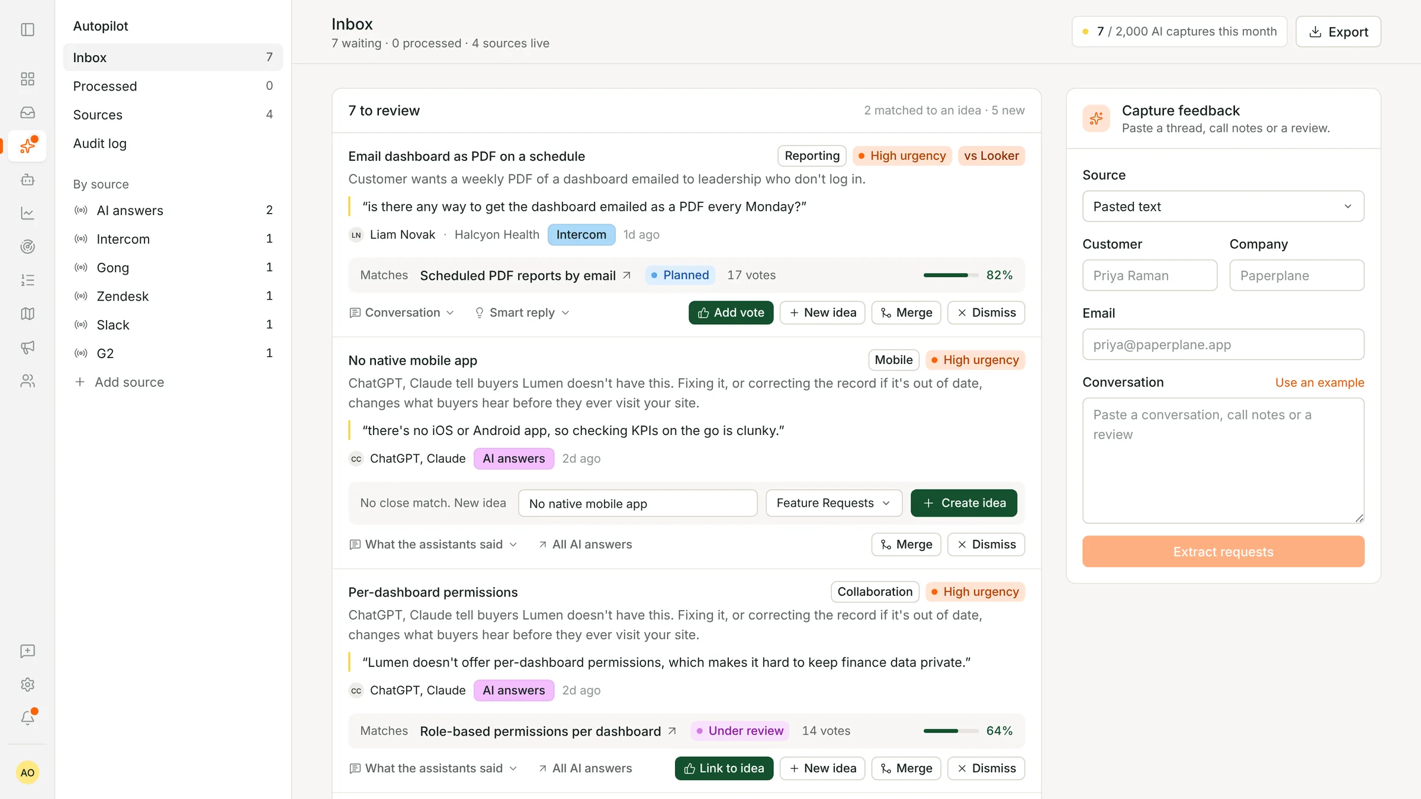The image size is (1421, 799).
Task: Filter by Zendesk source
Action: click(173, 296)
